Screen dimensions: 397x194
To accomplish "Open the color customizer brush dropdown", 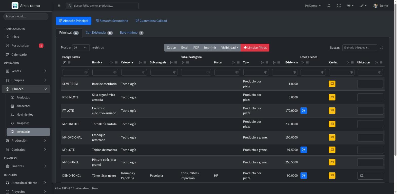I will pyautogui.click(x=363, y=6).
